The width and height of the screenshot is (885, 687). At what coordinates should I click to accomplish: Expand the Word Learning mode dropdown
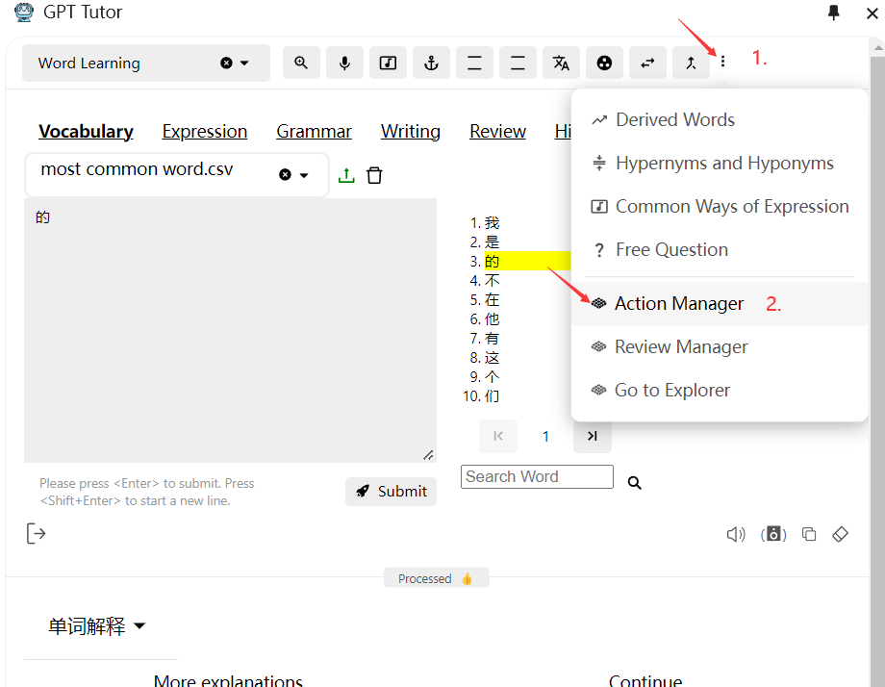(x=244, y=64)
